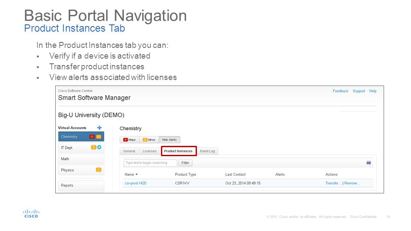
Task: Sort by Name column arrow
Action: (137, 175)
